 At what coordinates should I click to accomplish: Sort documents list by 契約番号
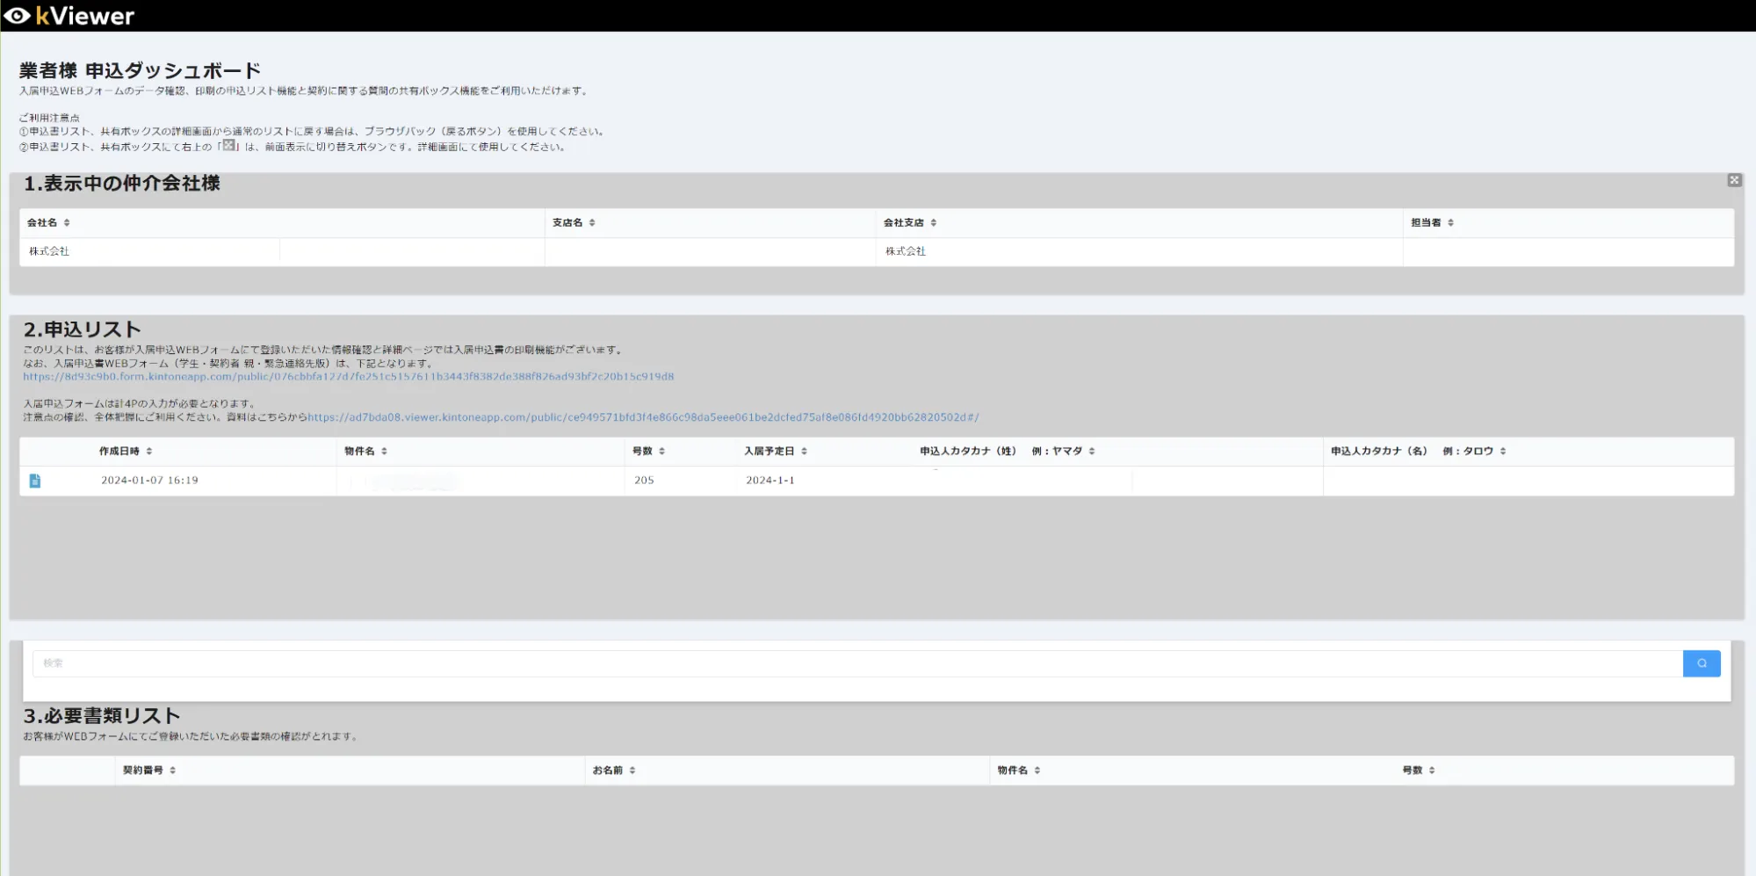click(172, 771)
